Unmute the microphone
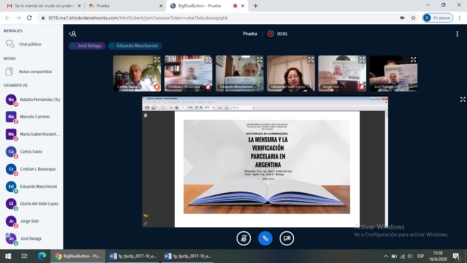Image resolution: width=467 pixels, height=263 pixels. 244,238
